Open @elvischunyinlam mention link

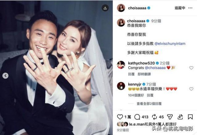(170, 44)
